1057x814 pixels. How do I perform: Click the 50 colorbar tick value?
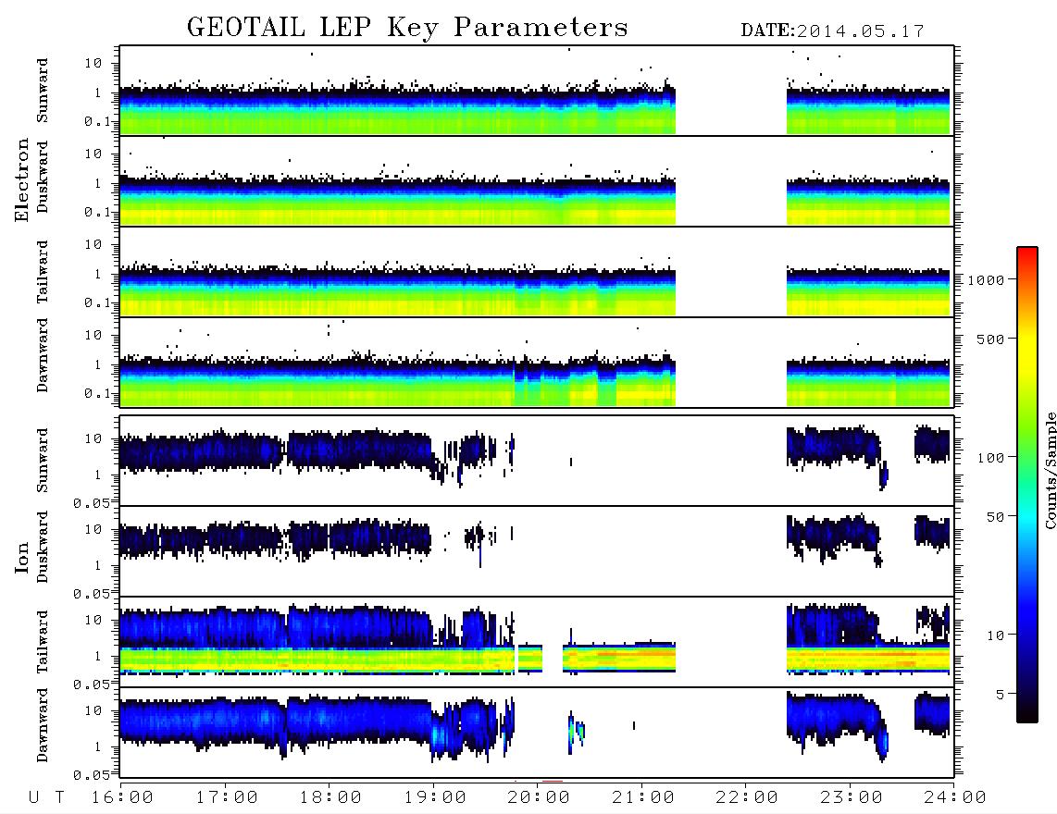tap(996, 517)
